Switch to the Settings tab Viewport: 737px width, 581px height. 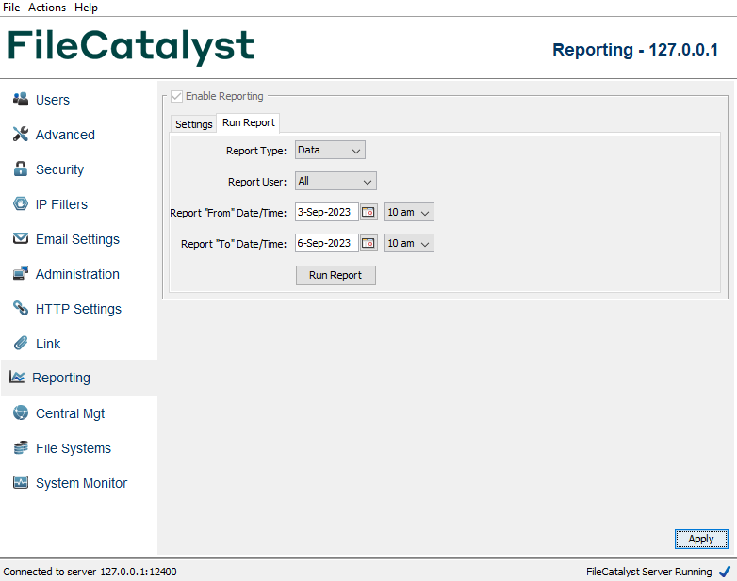tap(193, 124)
